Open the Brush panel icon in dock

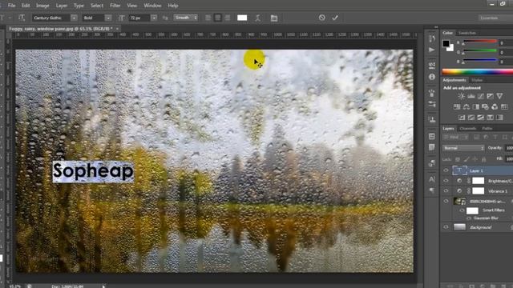432,93
